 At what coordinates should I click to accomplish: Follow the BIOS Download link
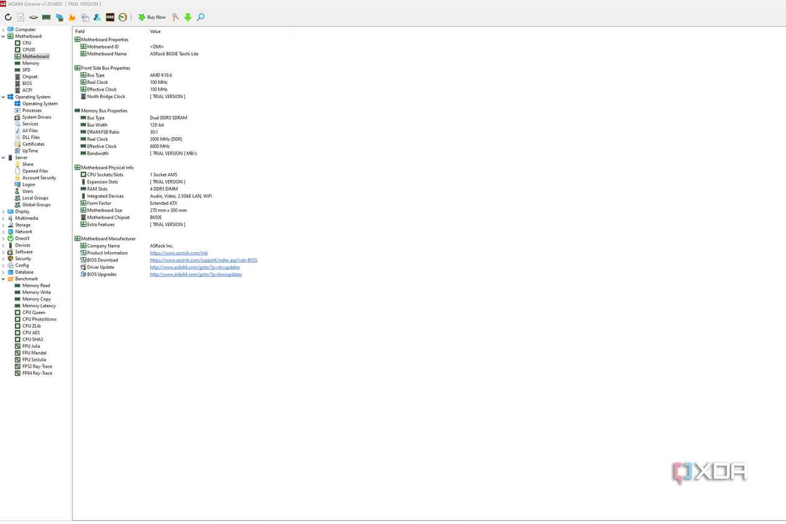(x=204, y=260)
